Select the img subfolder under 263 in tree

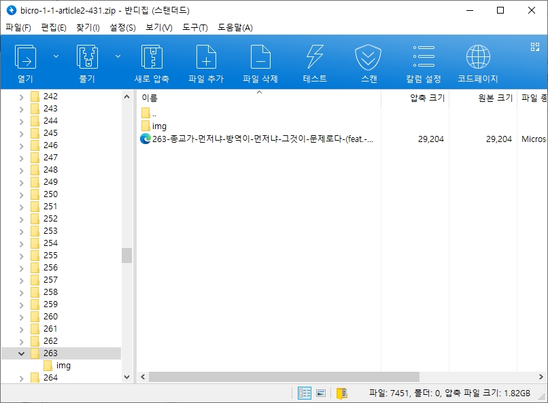click(63, 366)
